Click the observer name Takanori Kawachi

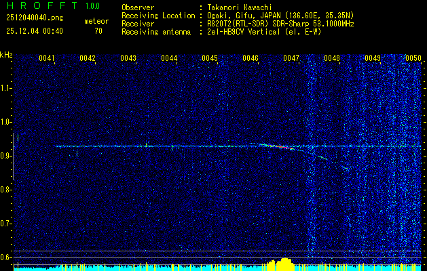coord(240,7)
